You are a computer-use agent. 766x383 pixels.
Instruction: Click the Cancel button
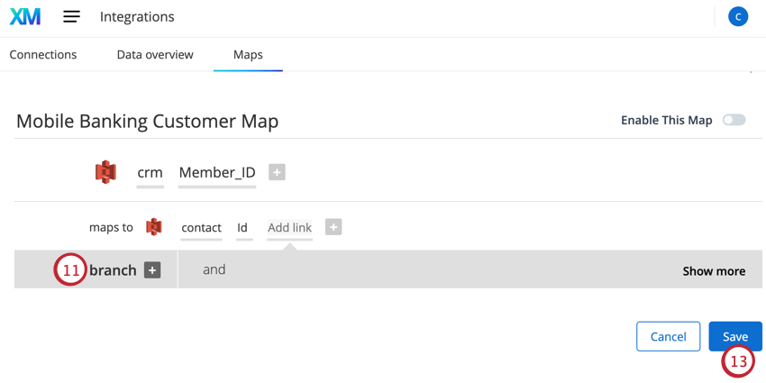point(669,336)
